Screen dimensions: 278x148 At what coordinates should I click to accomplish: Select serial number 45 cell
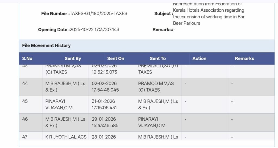25,101
